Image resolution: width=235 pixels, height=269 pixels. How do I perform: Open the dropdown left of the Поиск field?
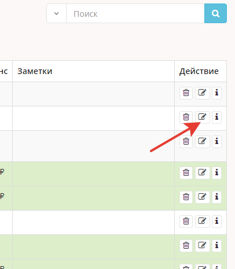pos(57,13)
